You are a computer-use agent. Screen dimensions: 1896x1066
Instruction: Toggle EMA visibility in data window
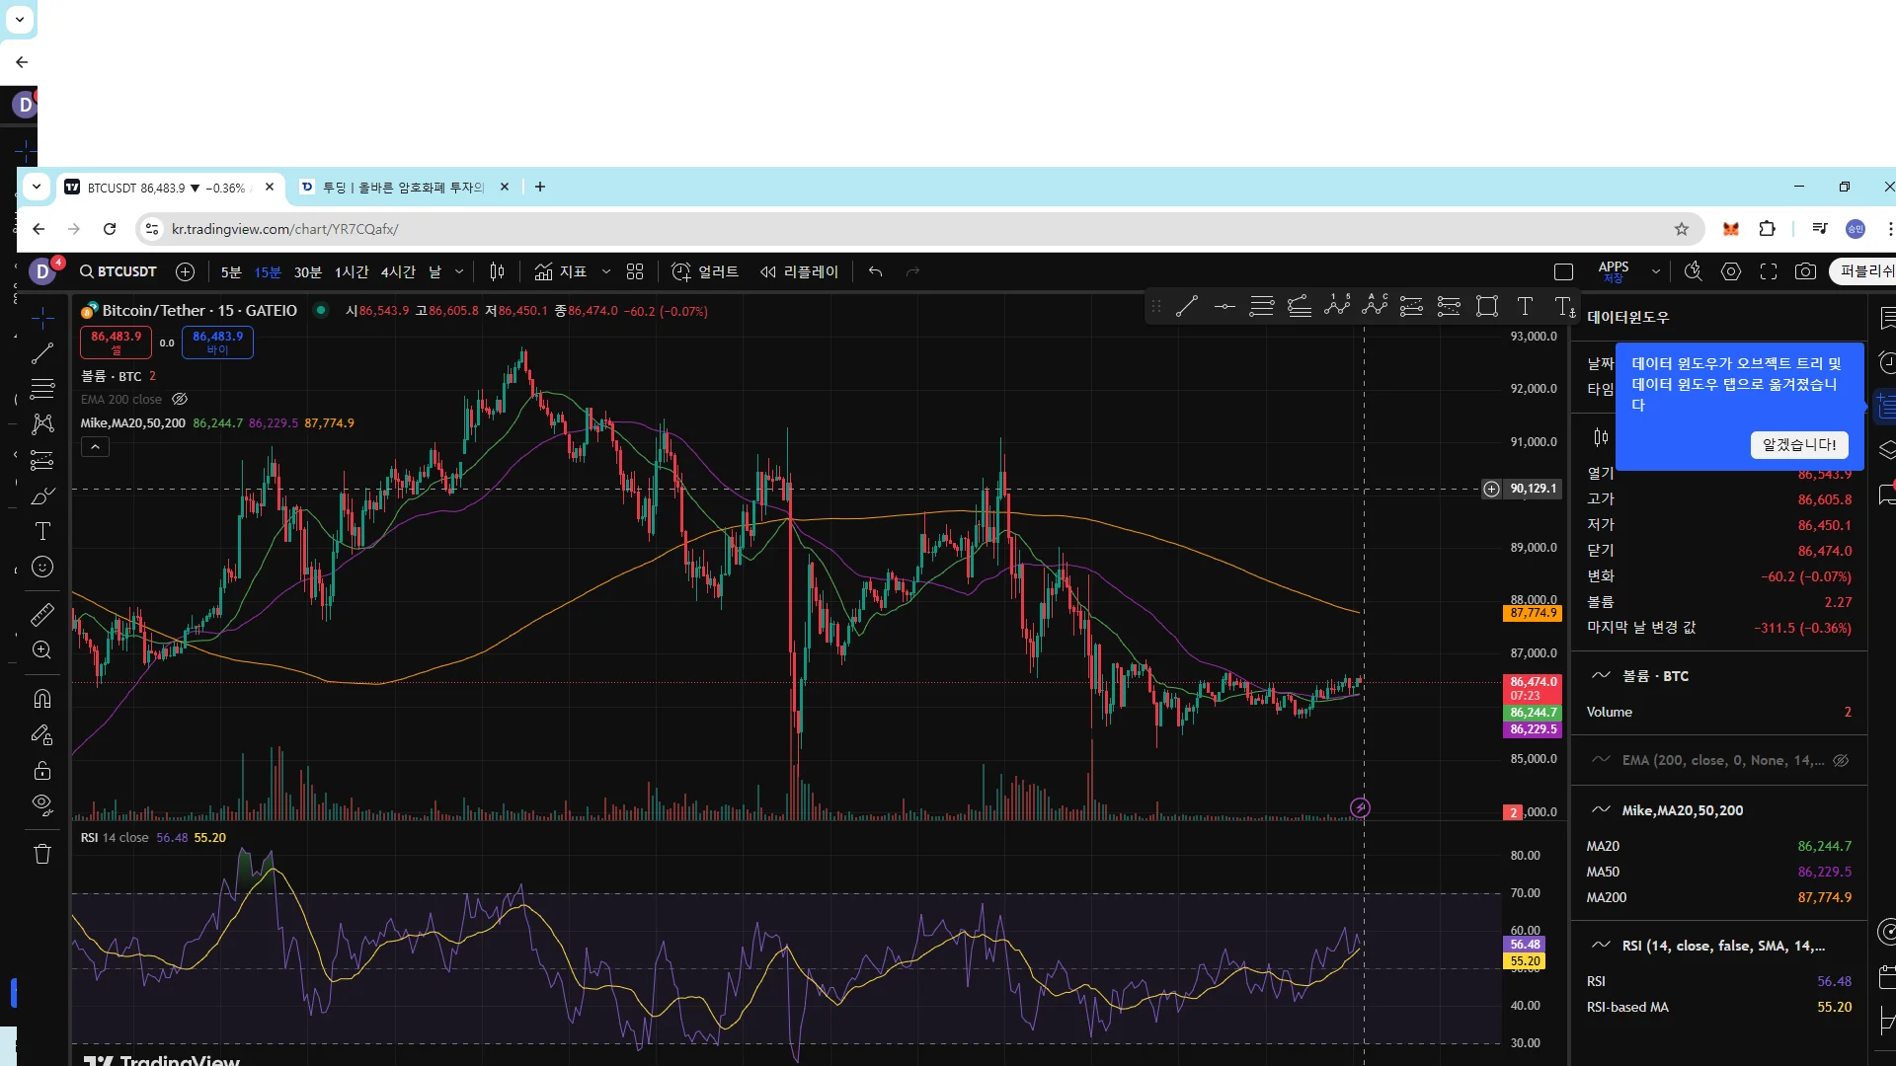1841,760
